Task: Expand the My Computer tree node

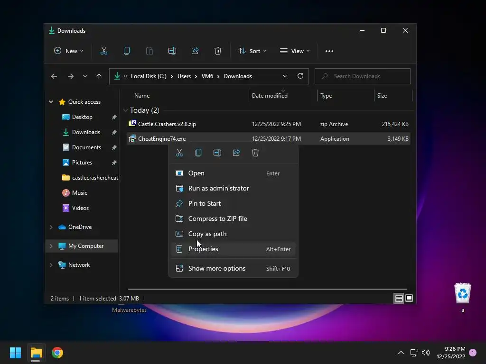Action: 51,246
